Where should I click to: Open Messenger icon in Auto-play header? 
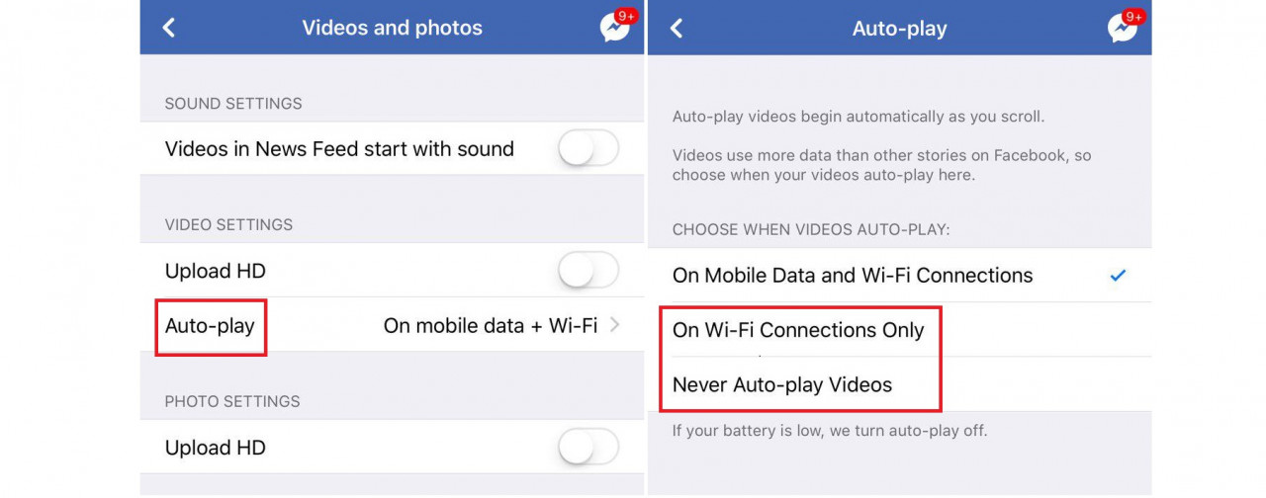(1122, 28)
